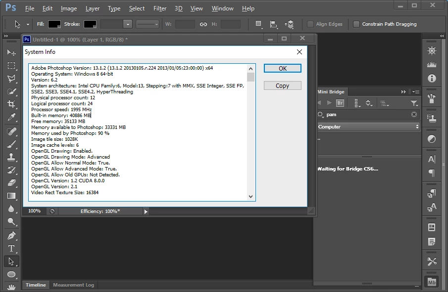448x292 pixels.
Task: Pick the Fill color swatch
Action: 54,24
